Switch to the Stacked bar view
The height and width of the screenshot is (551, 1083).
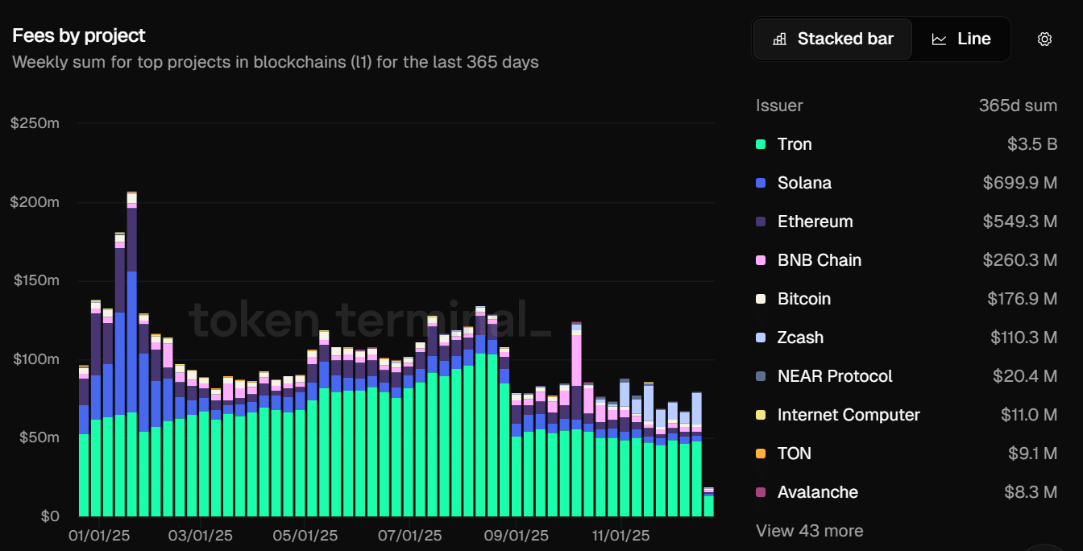pos(833,39)
